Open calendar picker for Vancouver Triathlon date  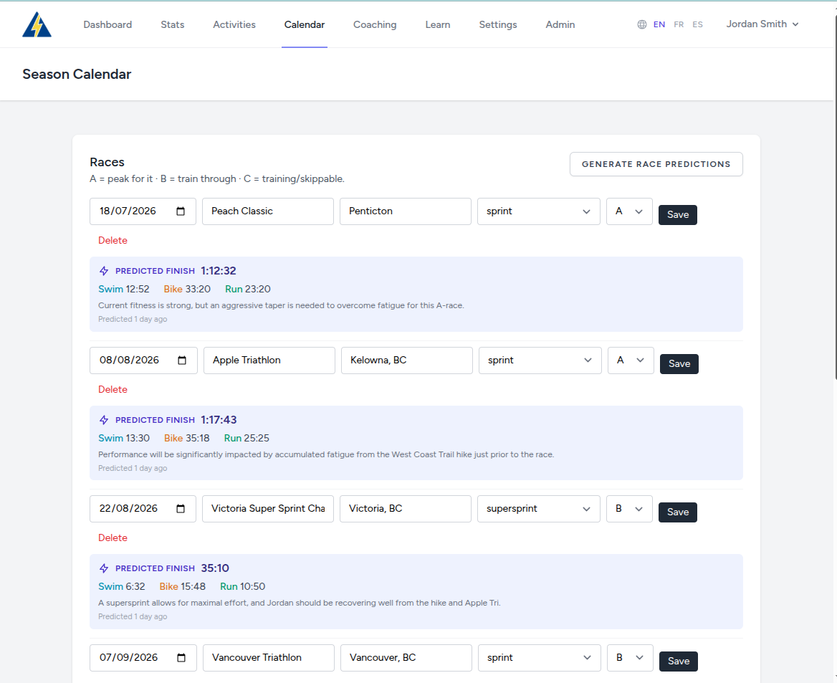tap(181, 658)
